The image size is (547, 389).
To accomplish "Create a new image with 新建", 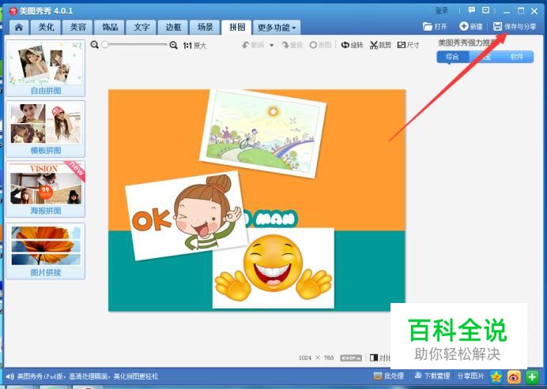I will pos(471,27).
